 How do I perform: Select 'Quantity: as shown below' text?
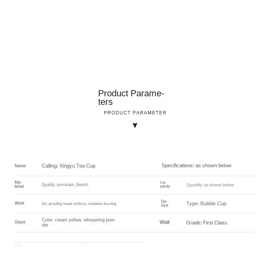coord(210,185)
